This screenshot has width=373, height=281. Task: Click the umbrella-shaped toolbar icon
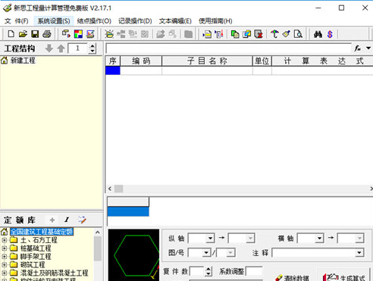point(274,34)
